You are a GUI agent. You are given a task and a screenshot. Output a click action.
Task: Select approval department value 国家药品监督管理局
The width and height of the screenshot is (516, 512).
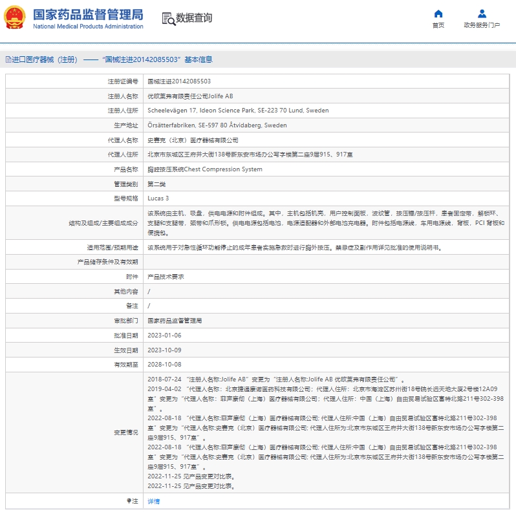(x=175, y=321)
